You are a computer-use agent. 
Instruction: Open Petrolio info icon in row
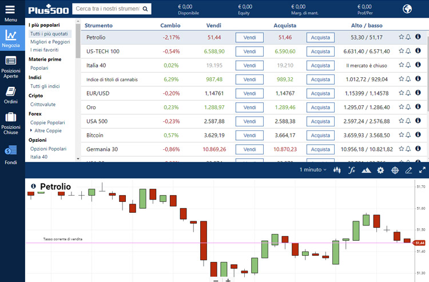coord(418,37)
